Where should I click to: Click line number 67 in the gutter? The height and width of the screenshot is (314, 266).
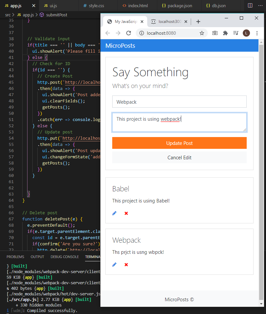[x=11, y=219]
